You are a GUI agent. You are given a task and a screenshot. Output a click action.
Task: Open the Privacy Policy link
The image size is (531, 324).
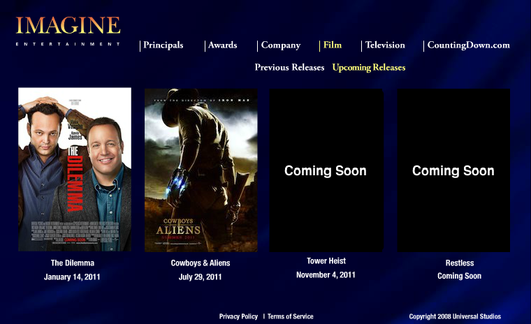pyautogui.click(x=238, y=316)
